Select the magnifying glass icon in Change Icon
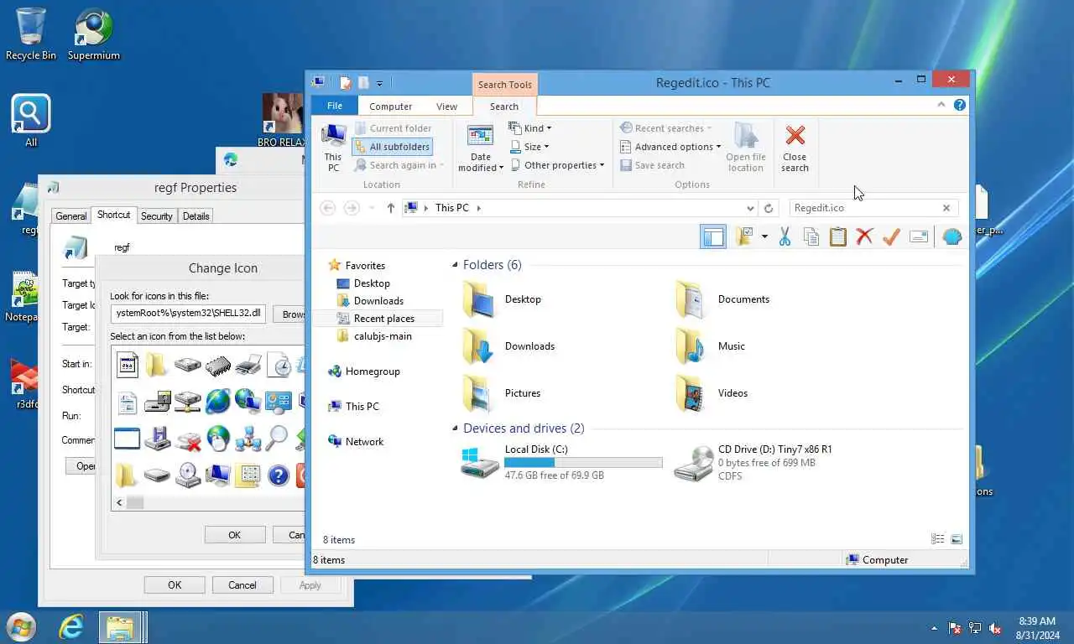 coord(278,437)
